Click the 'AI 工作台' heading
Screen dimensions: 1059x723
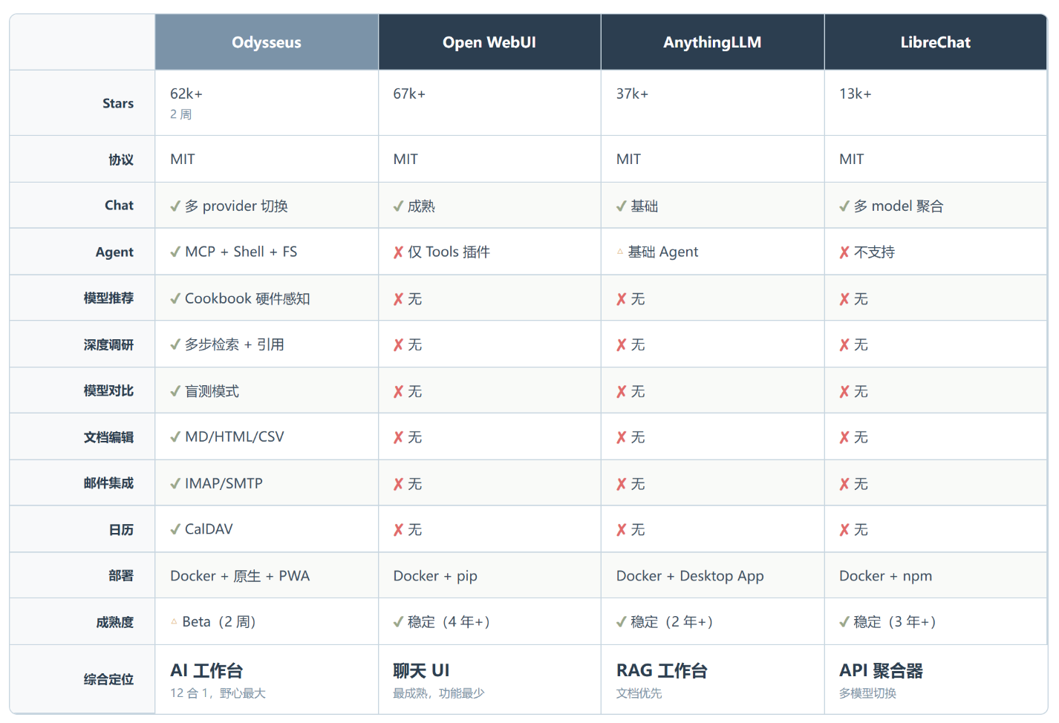pos(206,670)
